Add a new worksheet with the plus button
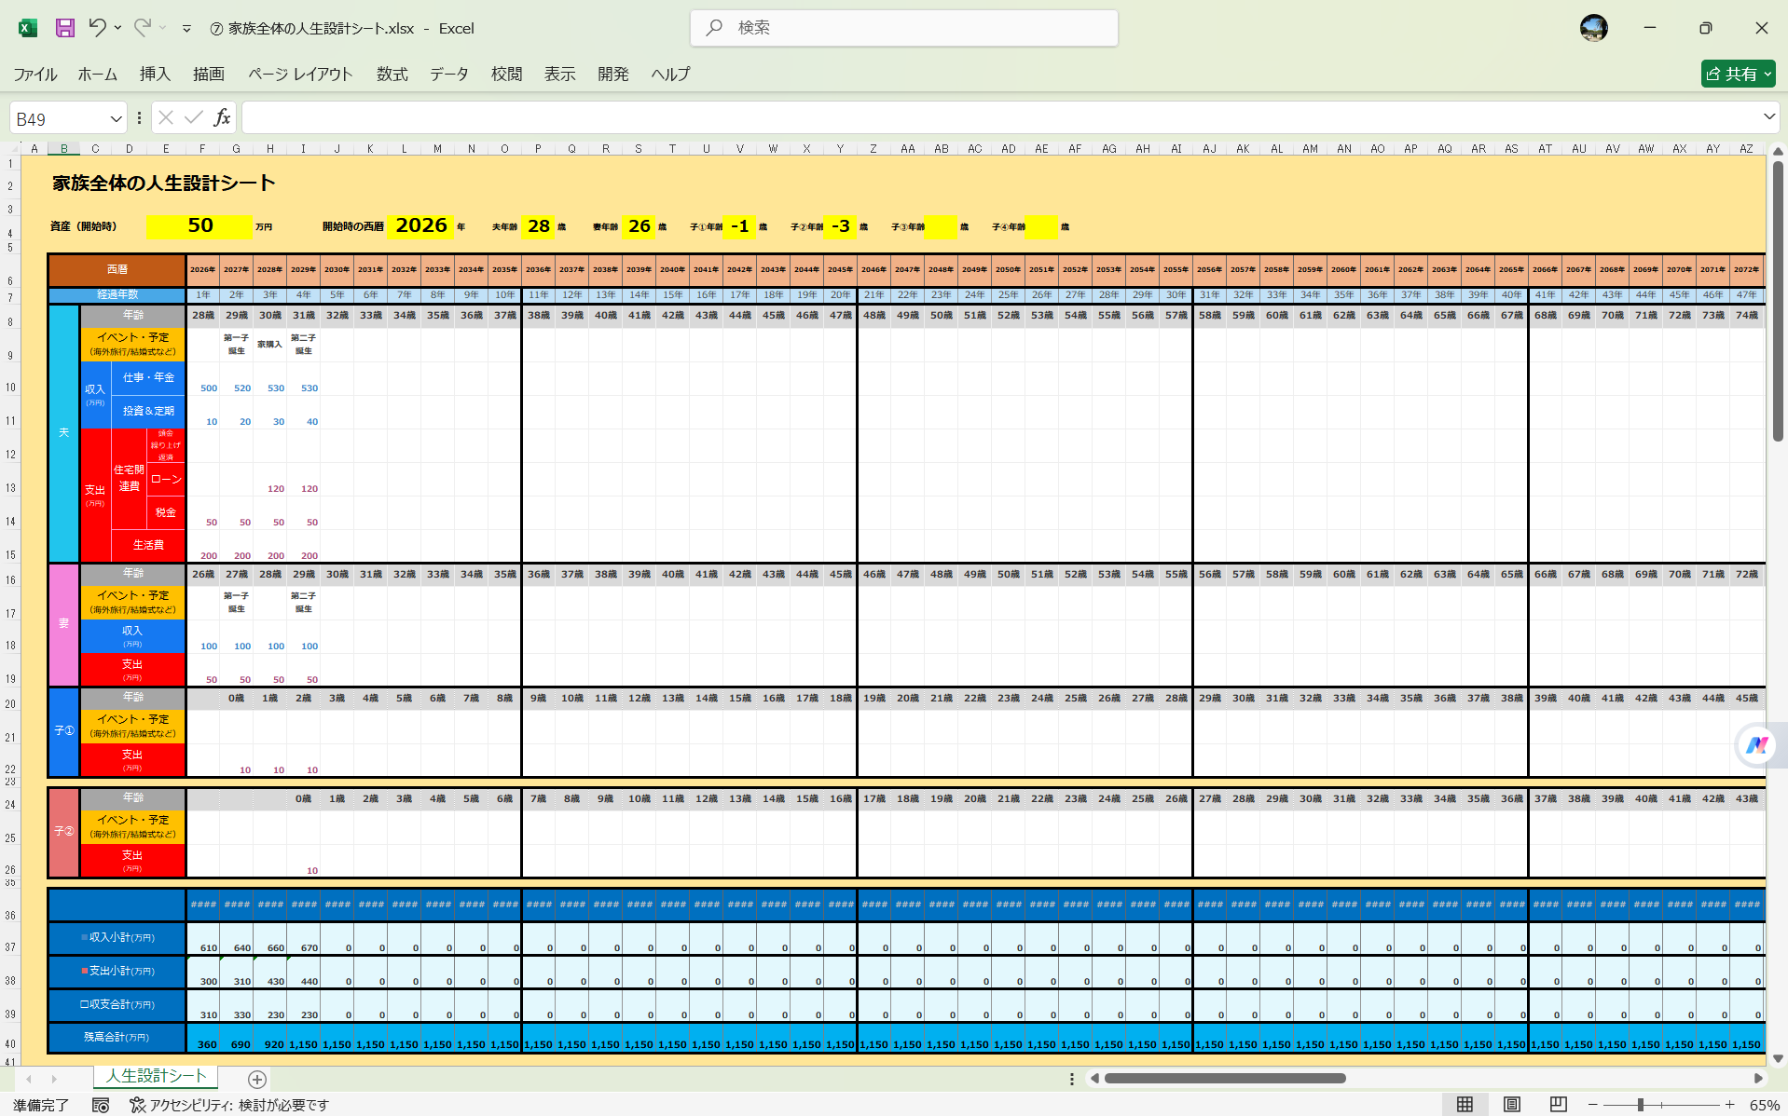The height and width of the screenshot is (1116, 1788). click(256, 1079)
